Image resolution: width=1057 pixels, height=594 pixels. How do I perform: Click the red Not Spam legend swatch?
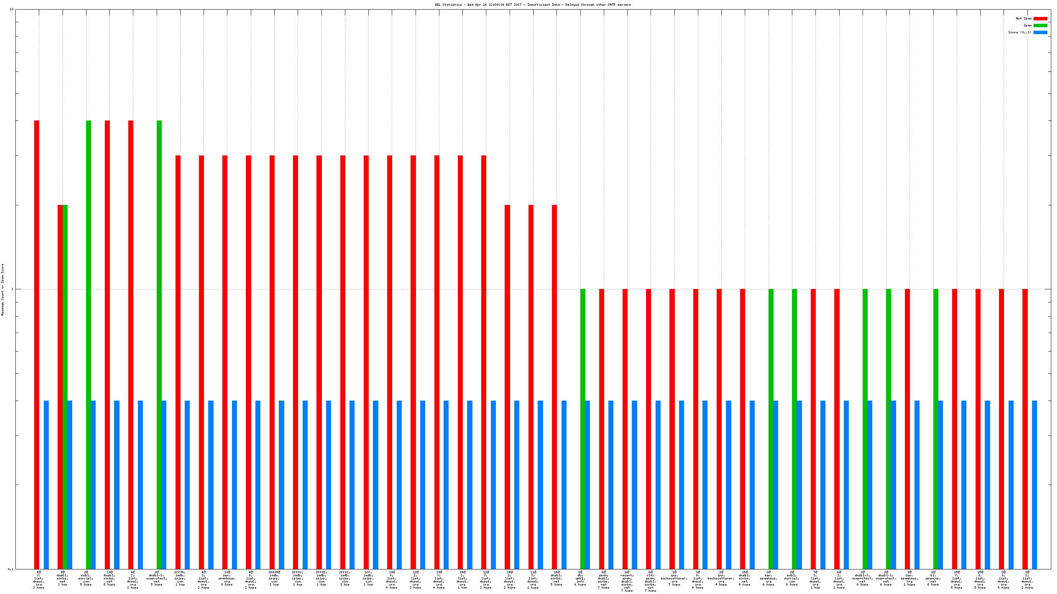tap(1040, 18)
